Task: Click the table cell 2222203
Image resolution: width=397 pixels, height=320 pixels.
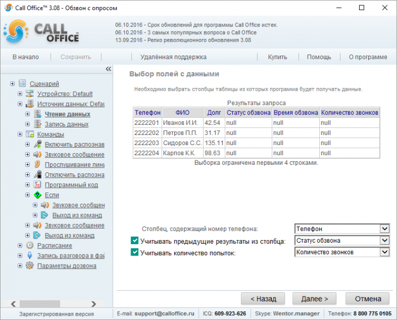Action: click(148, 143)
